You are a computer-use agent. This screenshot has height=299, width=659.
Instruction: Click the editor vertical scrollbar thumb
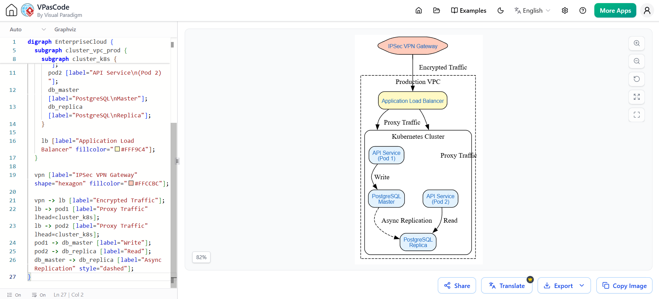pos(174,205)
